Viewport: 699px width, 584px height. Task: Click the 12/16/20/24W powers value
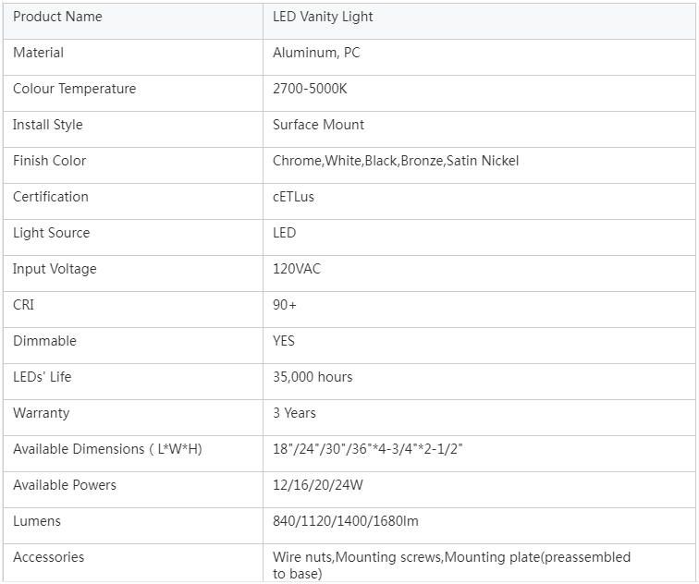pos(318,485)
